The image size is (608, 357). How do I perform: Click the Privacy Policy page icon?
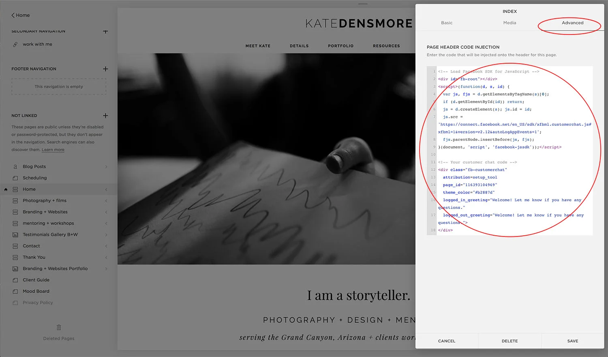pos(15,303)
